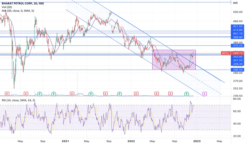This screenshot has width=245, height=144.
Task: Click the 346.15 current price label
Action: 238,53
